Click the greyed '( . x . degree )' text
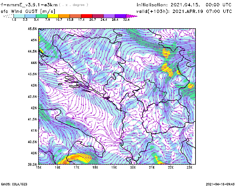 pos(74,5)
